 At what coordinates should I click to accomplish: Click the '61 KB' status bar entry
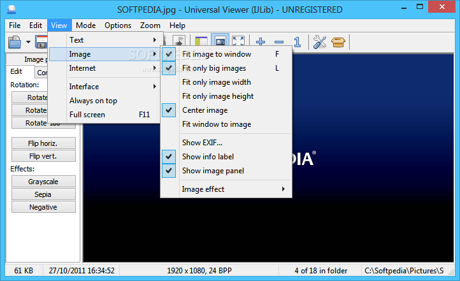(24, 270)
